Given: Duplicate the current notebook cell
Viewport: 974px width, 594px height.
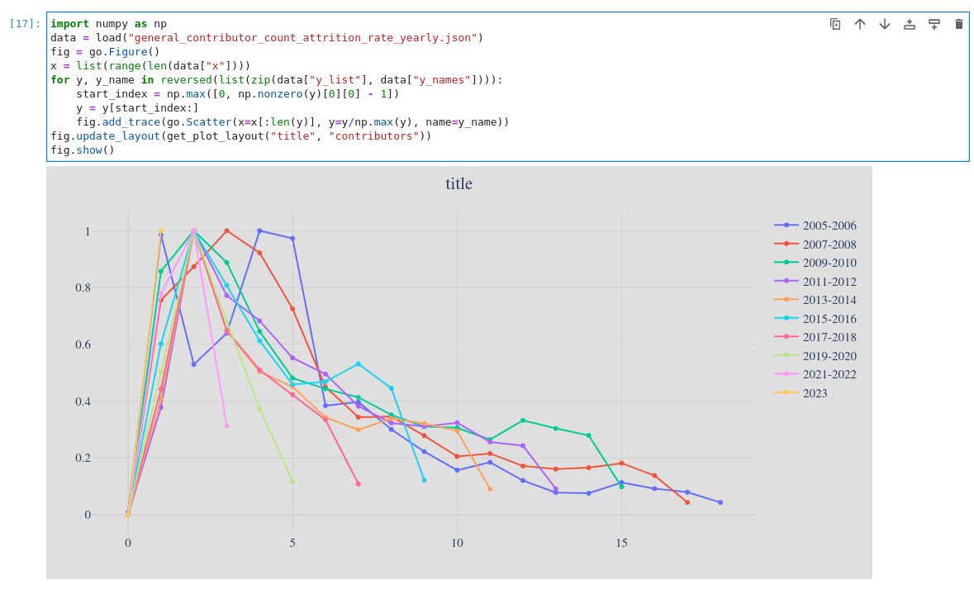Looking at the screenshot, I should click(835, 24).
